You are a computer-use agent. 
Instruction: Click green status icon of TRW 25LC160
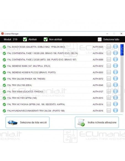click(4, 85)
